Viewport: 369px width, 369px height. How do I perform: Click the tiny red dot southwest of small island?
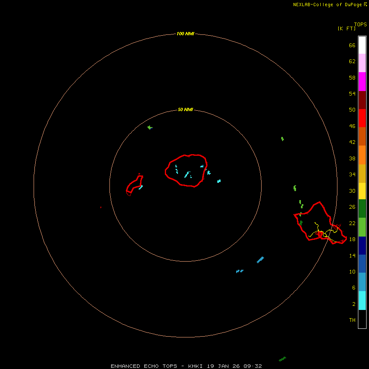click(101, 207)
